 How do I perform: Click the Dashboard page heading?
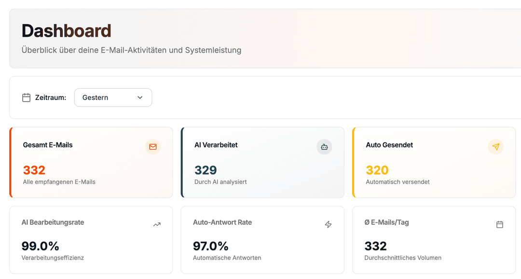67,31
